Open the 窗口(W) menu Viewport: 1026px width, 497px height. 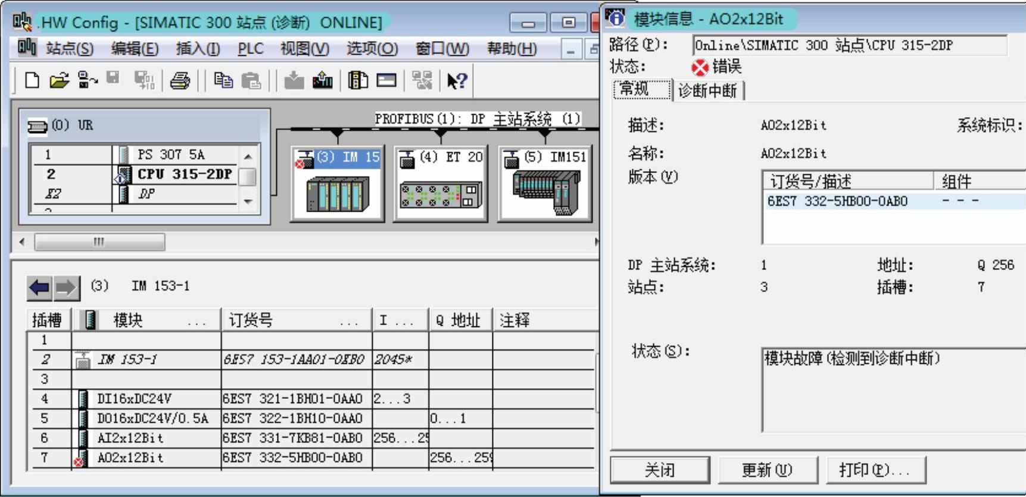point(442,49)
